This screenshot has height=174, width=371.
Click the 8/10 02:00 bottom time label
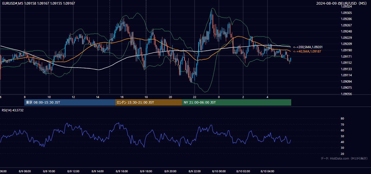click(x=243, y=171)
